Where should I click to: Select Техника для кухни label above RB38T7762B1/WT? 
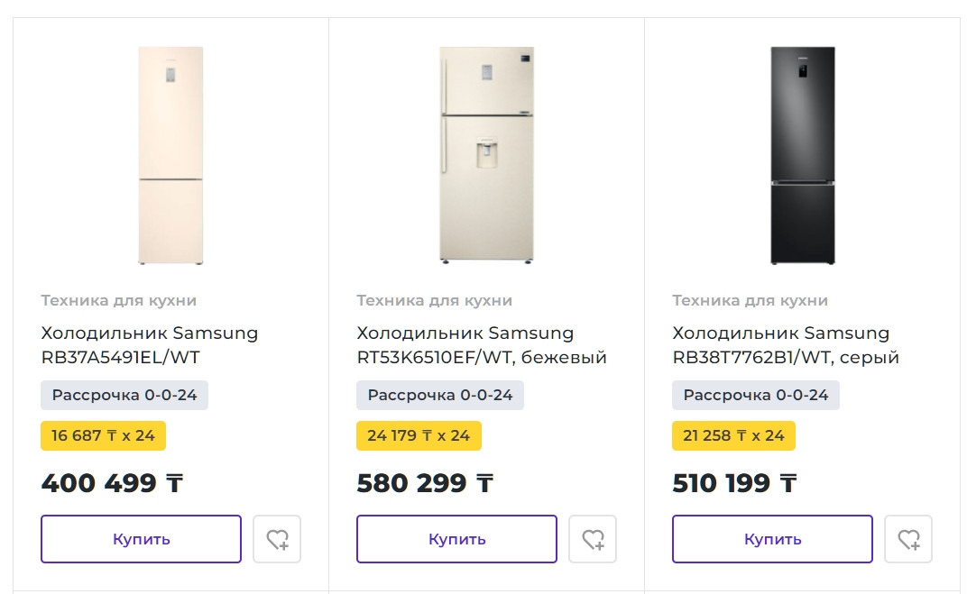pyautogui.click(x=750, y=300)
